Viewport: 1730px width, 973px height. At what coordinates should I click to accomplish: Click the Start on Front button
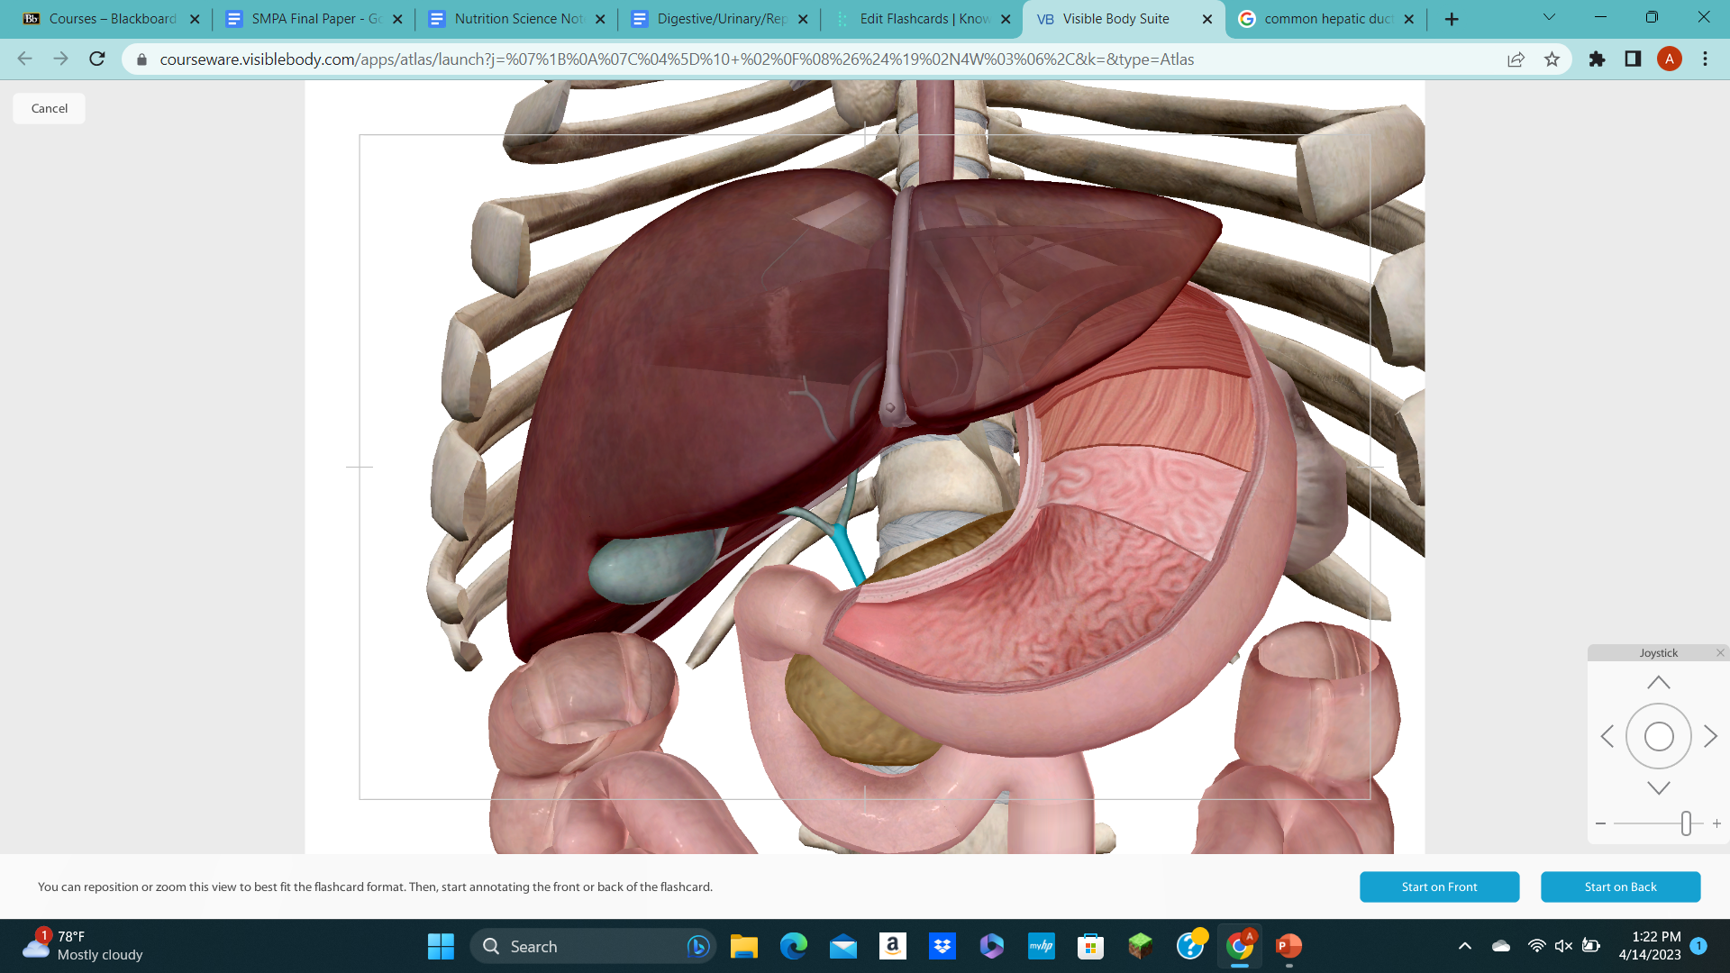[1439, 887]
